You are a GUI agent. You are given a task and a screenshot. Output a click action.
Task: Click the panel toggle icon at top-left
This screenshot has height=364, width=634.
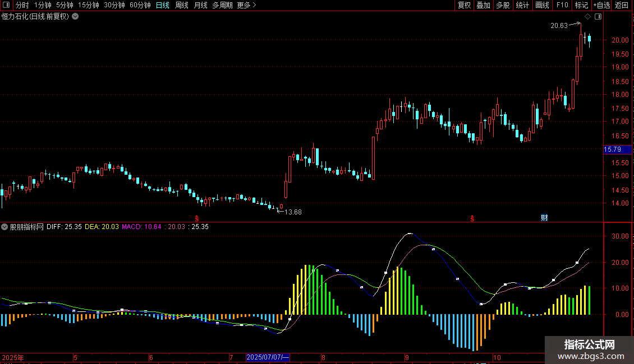(6, 5)
